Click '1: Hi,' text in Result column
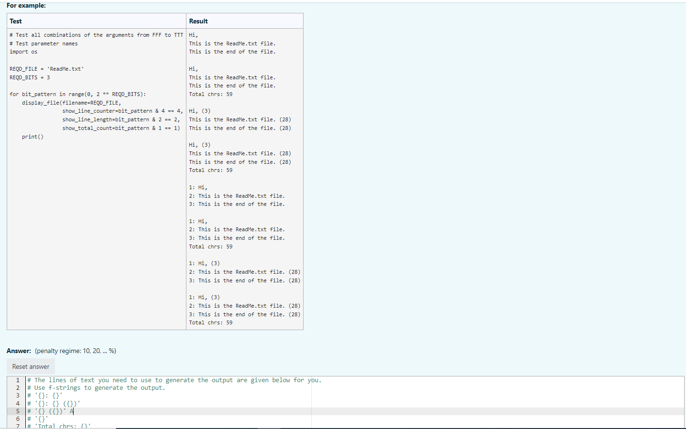 click(199, 187)
